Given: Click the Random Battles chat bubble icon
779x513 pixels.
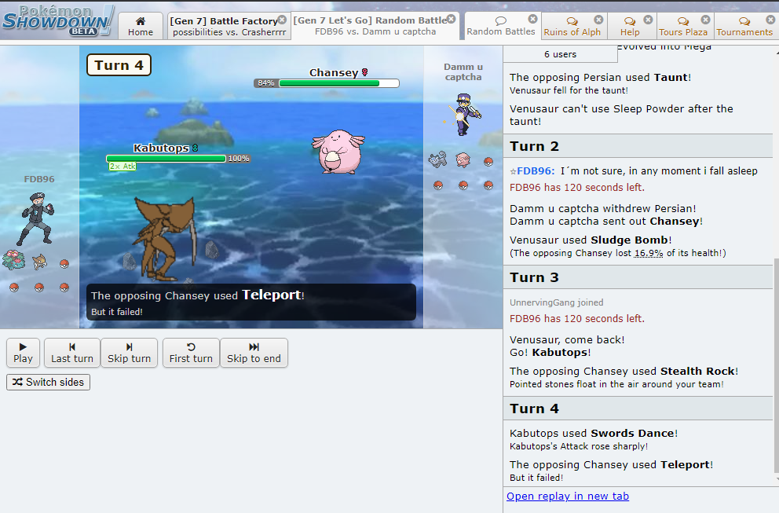Looking at the screenshot, I should point(501,20).
